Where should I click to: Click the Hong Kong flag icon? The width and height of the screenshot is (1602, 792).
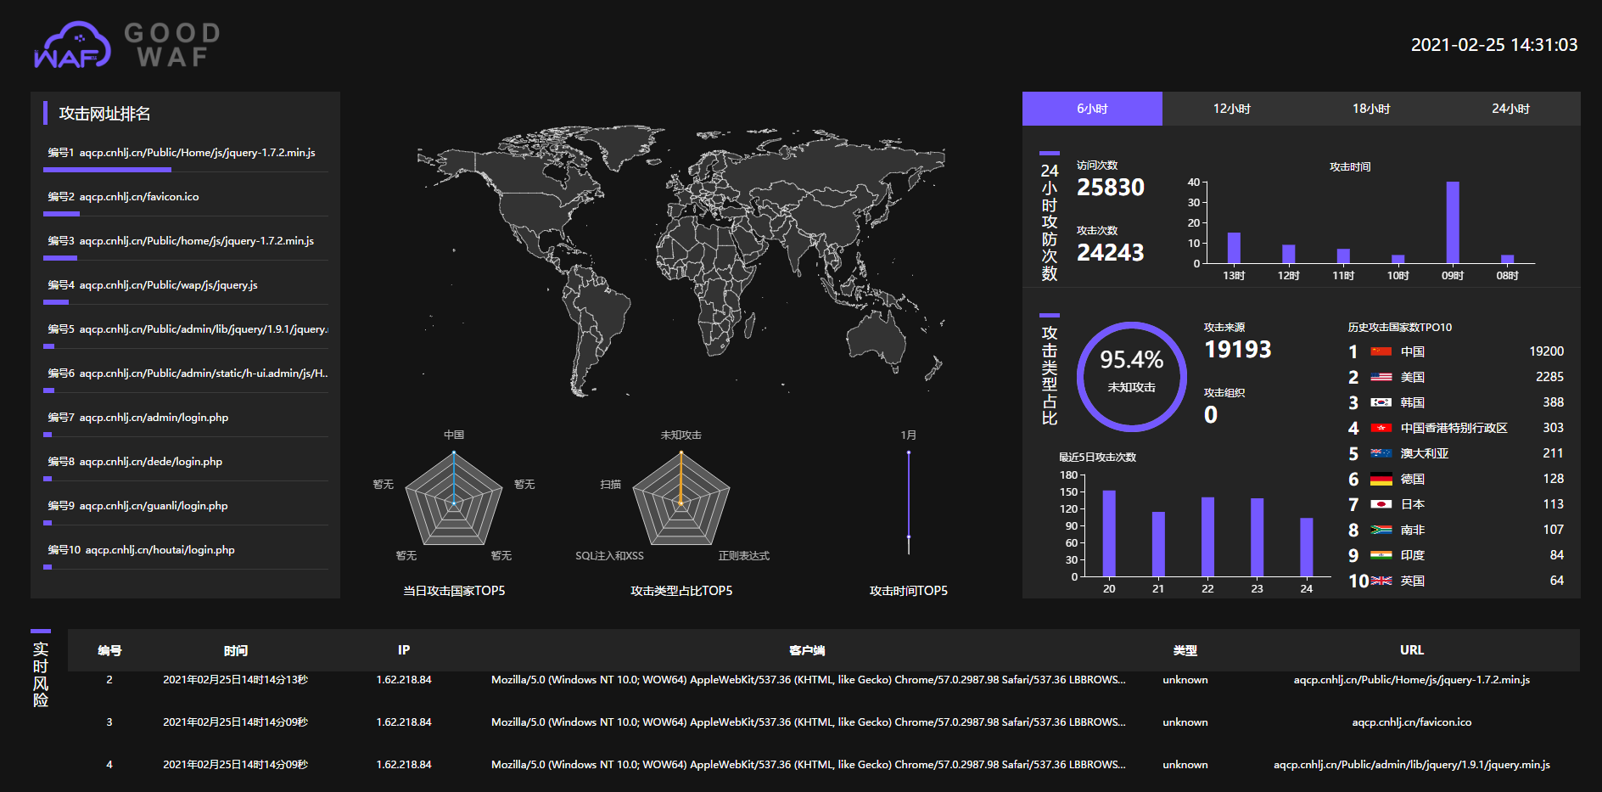tap(1381, 428)
